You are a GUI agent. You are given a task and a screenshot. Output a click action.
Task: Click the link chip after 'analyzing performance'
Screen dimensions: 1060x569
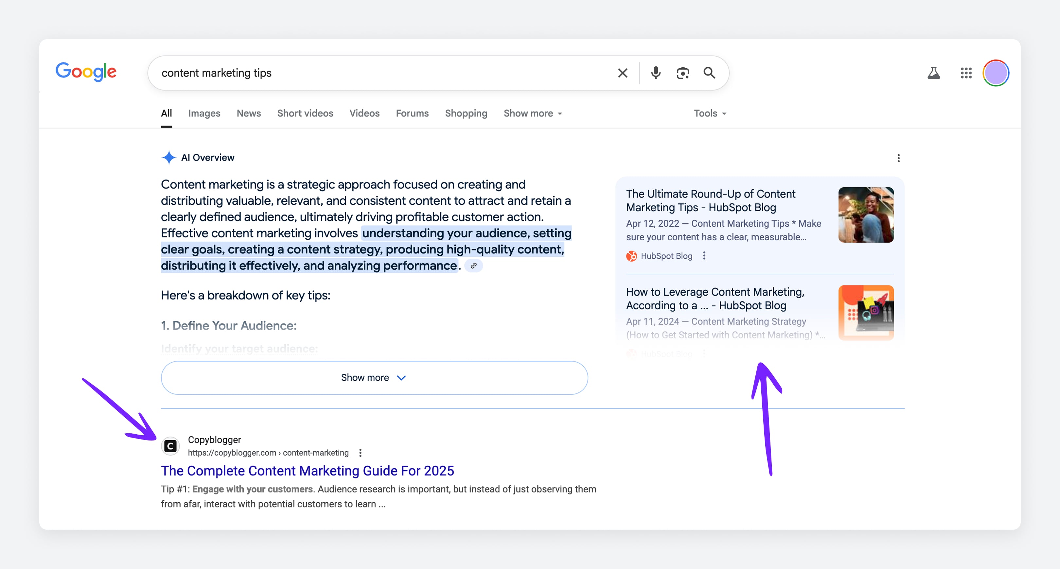(x=474, y=266)
